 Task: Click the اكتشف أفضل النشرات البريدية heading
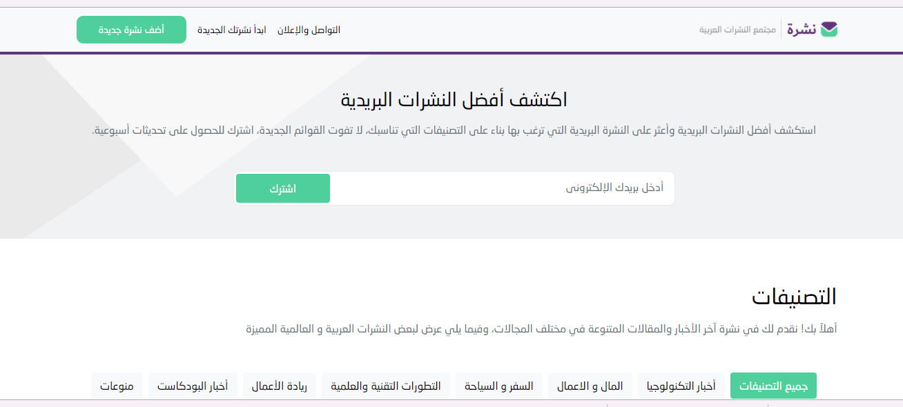point(454,99)
